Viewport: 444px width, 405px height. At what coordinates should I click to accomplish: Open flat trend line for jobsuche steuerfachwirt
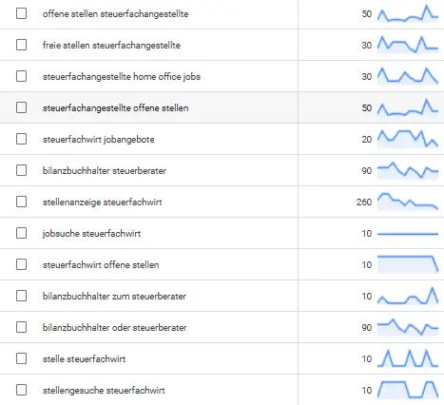(x=408, y=234)
